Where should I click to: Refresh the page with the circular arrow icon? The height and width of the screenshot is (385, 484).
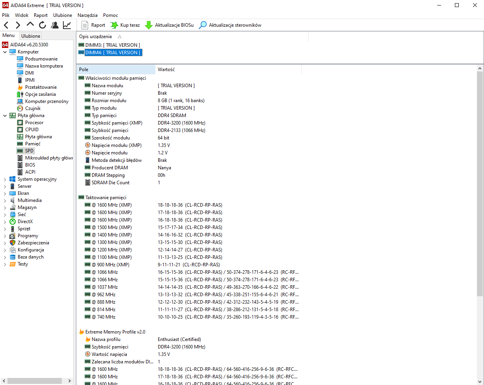pos(42,25)
